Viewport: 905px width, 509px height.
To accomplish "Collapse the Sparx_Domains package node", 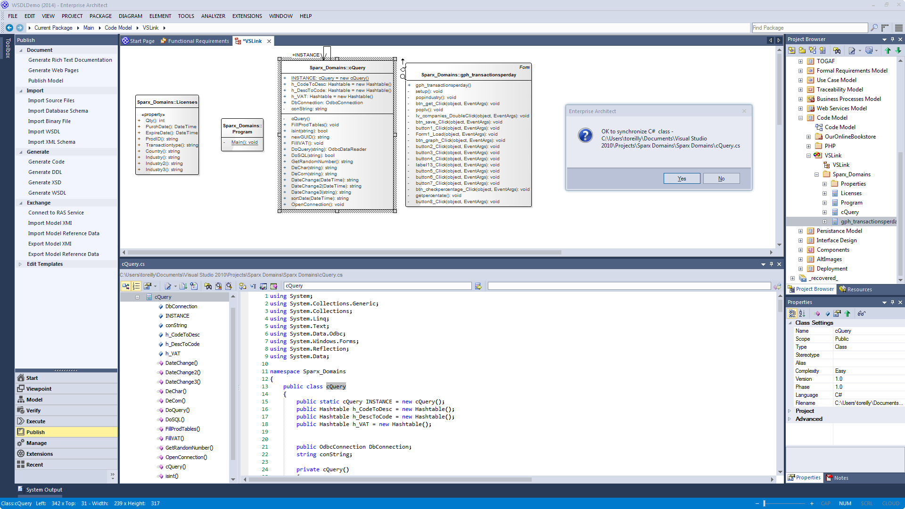I will point(816,174).
